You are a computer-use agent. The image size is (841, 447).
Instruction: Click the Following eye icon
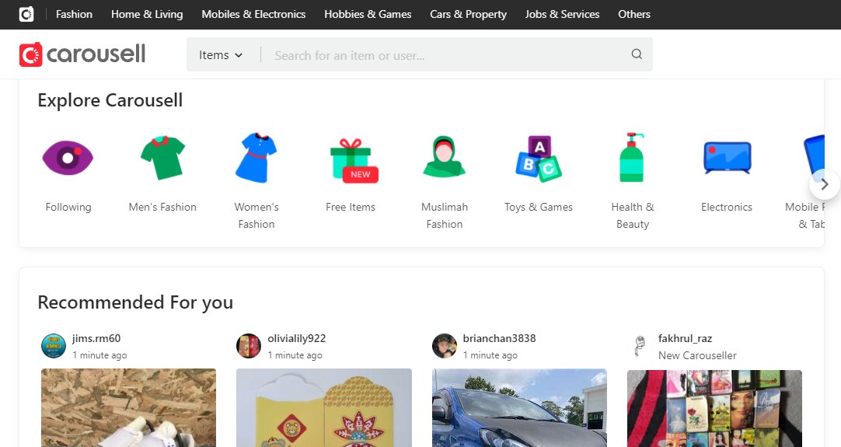tap(68, 158)
